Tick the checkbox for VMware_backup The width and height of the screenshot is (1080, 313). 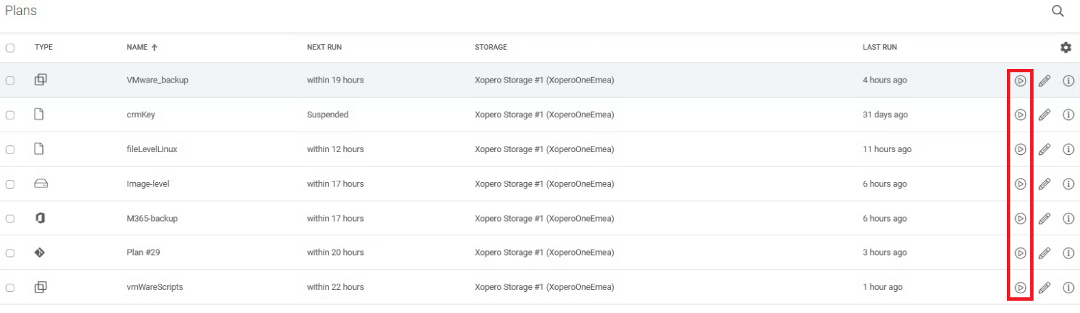10,80
